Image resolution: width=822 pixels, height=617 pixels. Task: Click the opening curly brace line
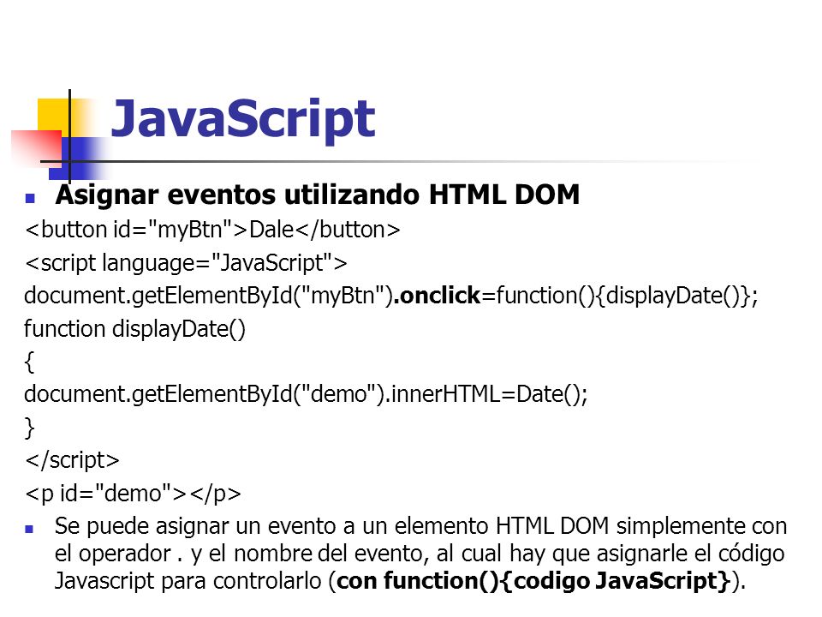tap(29, 362)
